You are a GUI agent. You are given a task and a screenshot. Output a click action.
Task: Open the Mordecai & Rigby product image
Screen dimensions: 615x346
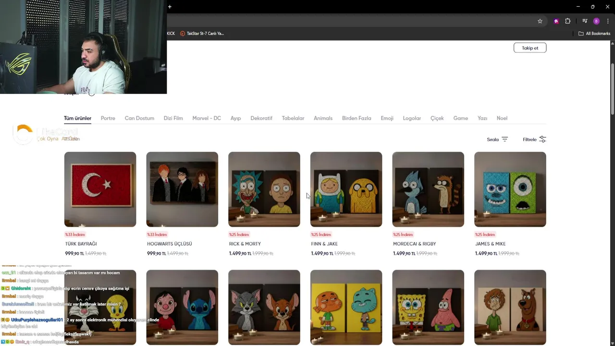pos(428,189)
